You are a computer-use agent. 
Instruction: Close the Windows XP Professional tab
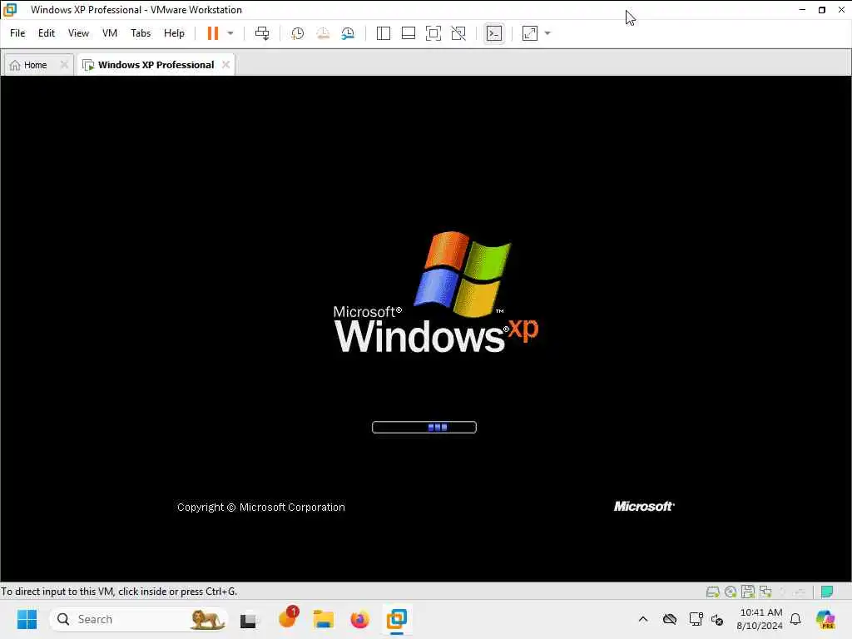click(226, 65)
